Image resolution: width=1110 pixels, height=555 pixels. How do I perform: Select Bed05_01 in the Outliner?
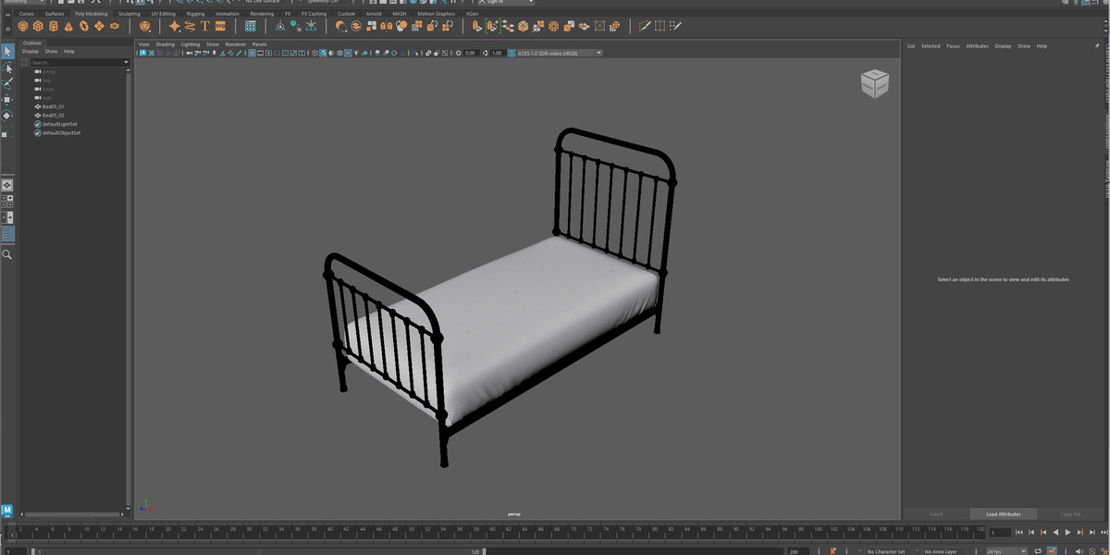[52, 106]
